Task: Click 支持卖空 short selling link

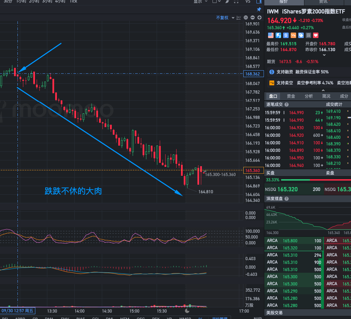Action: pos(285,83)
